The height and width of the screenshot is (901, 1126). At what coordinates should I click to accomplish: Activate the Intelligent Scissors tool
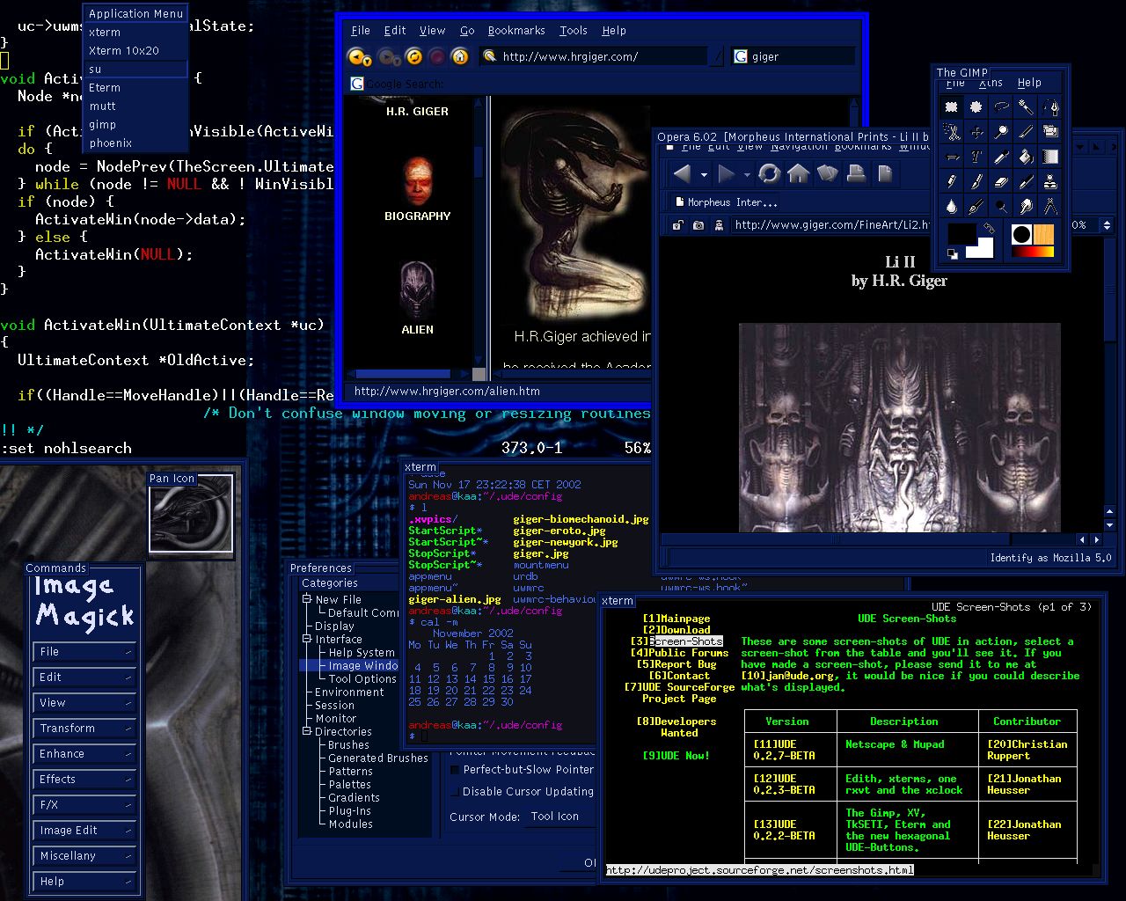pyautogui.click(x=951, y=132)
